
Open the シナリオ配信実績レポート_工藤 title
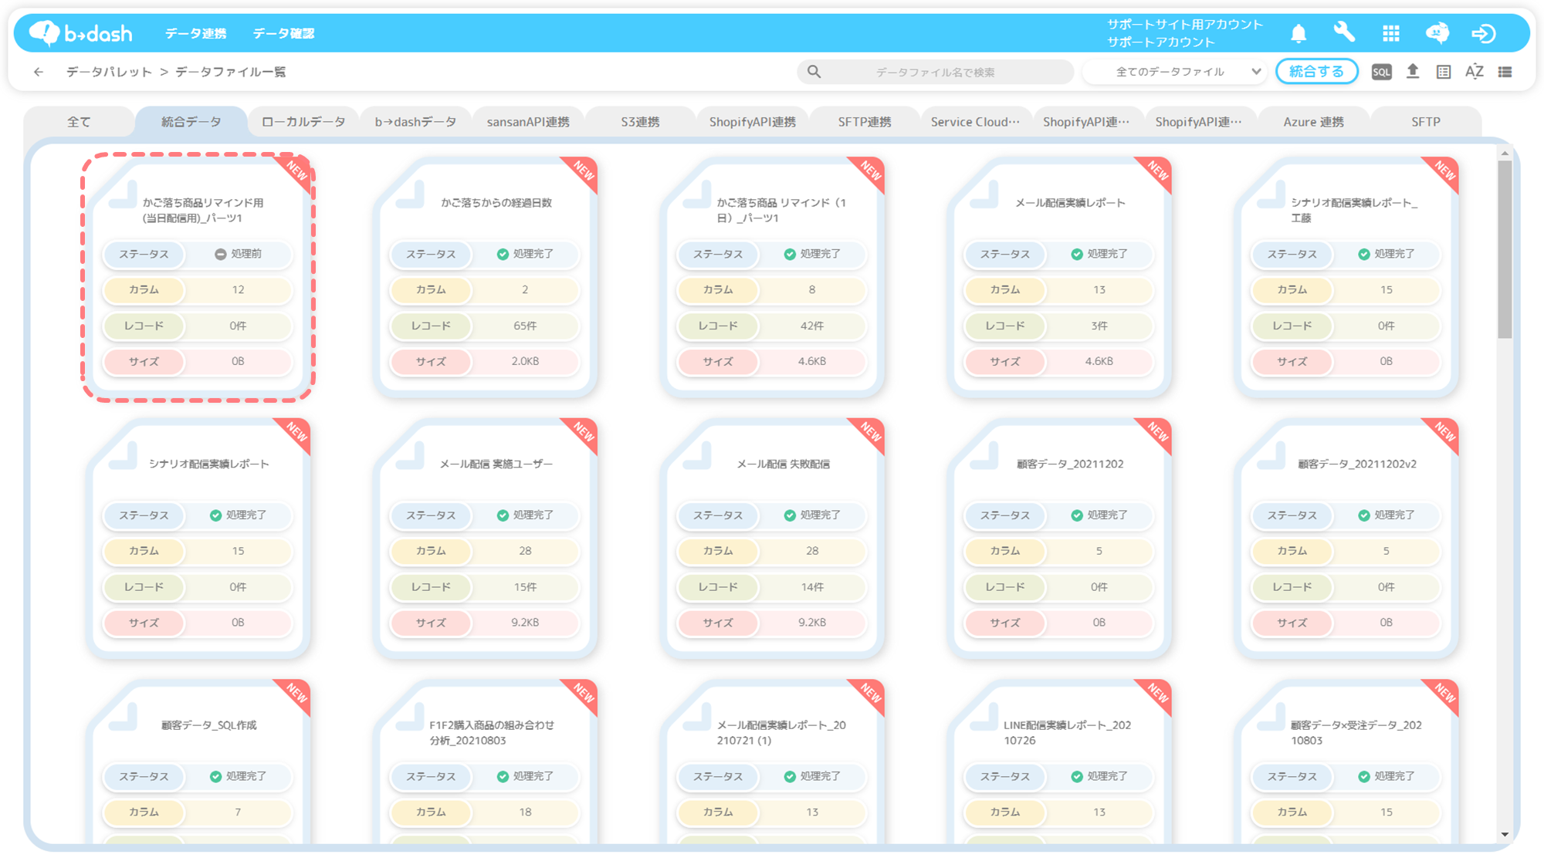(x=1354, y=210)
